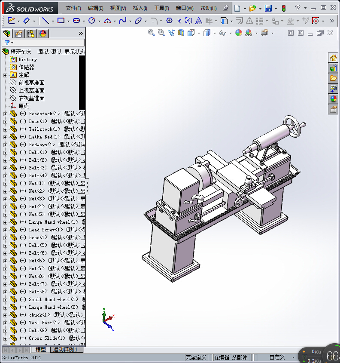Expand more toolbar buttons chevron
Image resolution: width=340 pixels, height=363 pixels.
coord(332,21)
